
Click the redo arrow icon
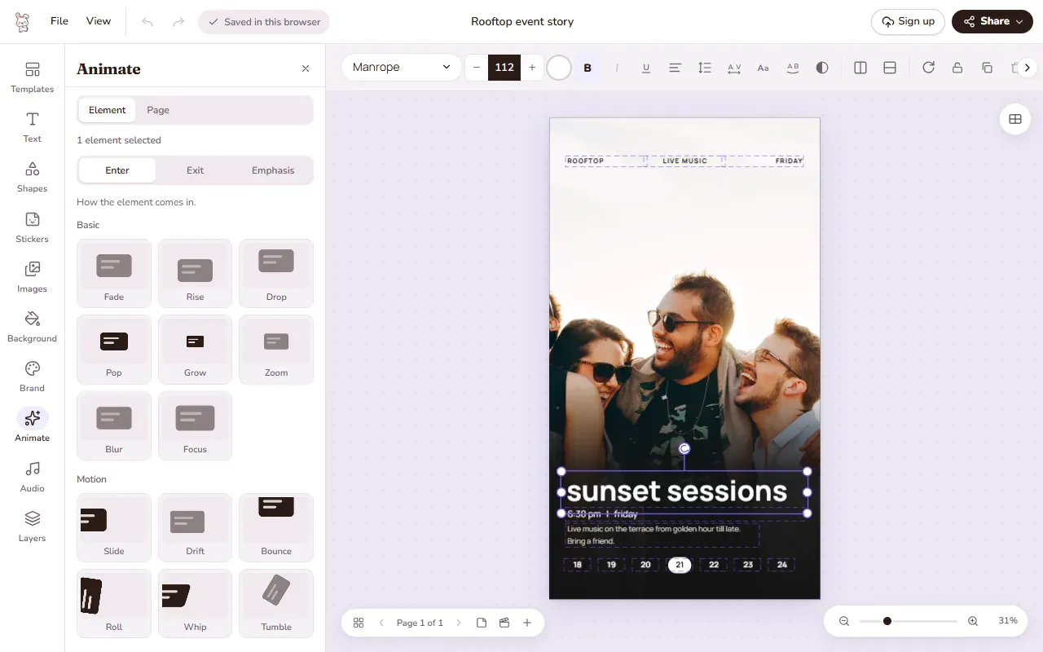click(178, 22)
